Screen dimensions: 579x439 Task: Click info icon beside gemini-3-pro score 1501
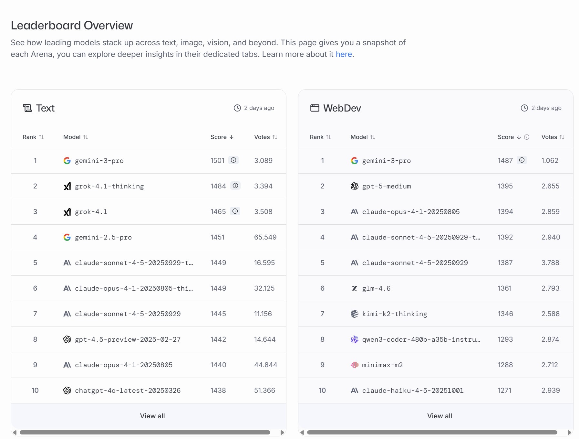(x=233, y=160)
